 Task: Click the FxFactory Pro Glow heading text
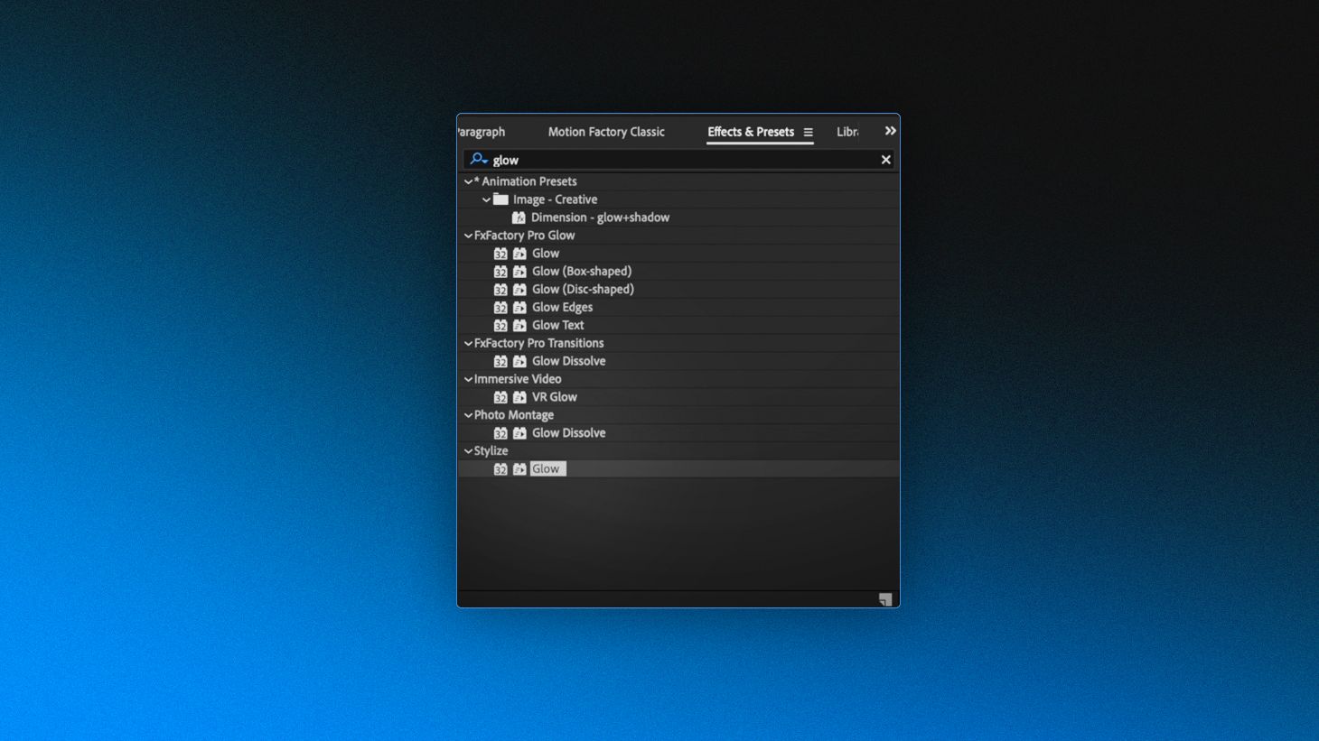[524, 236]
